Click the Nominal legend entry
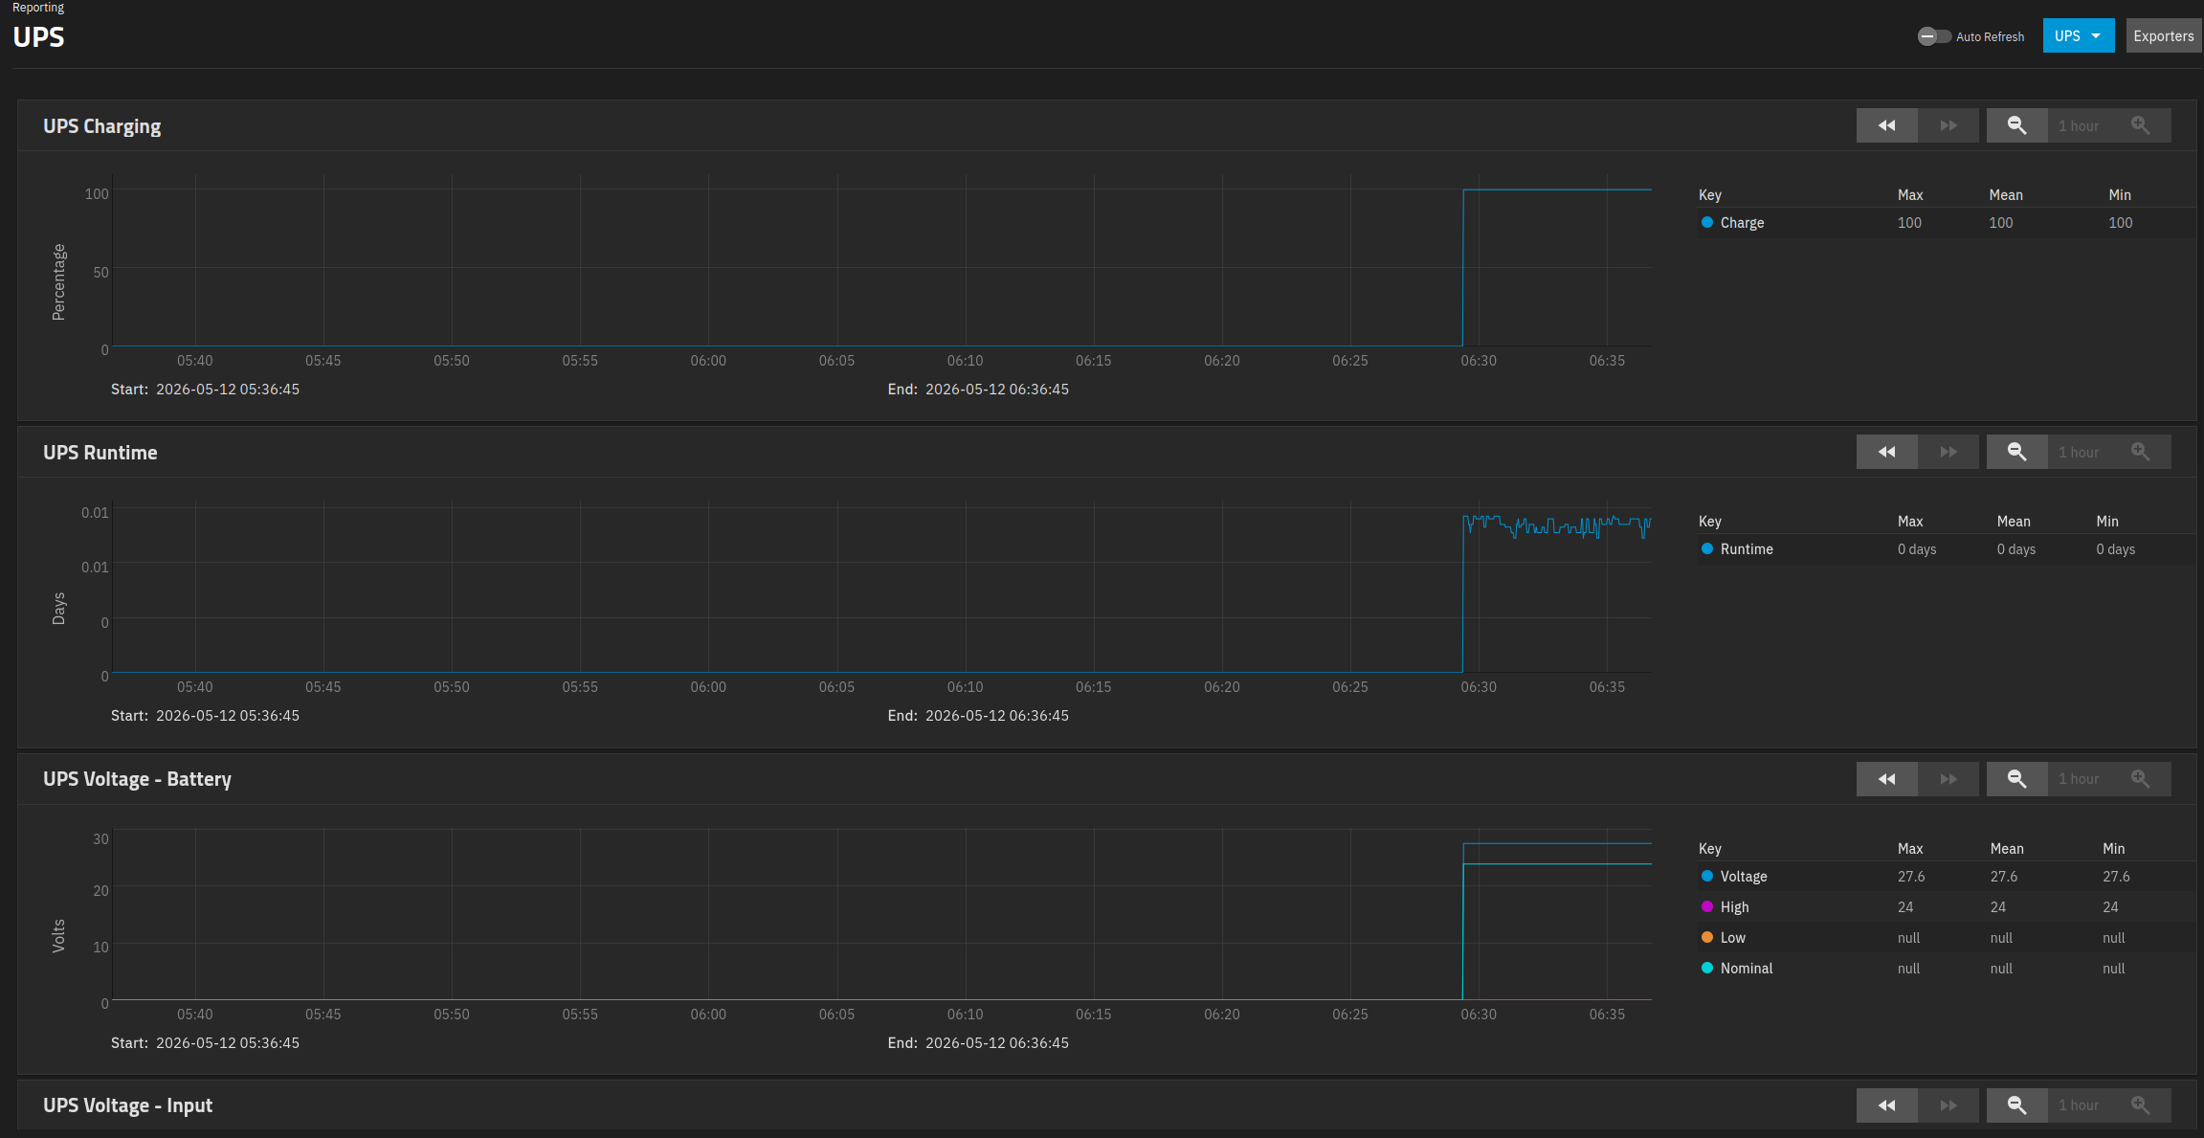The image size is (2204, 1138). 1747,968
